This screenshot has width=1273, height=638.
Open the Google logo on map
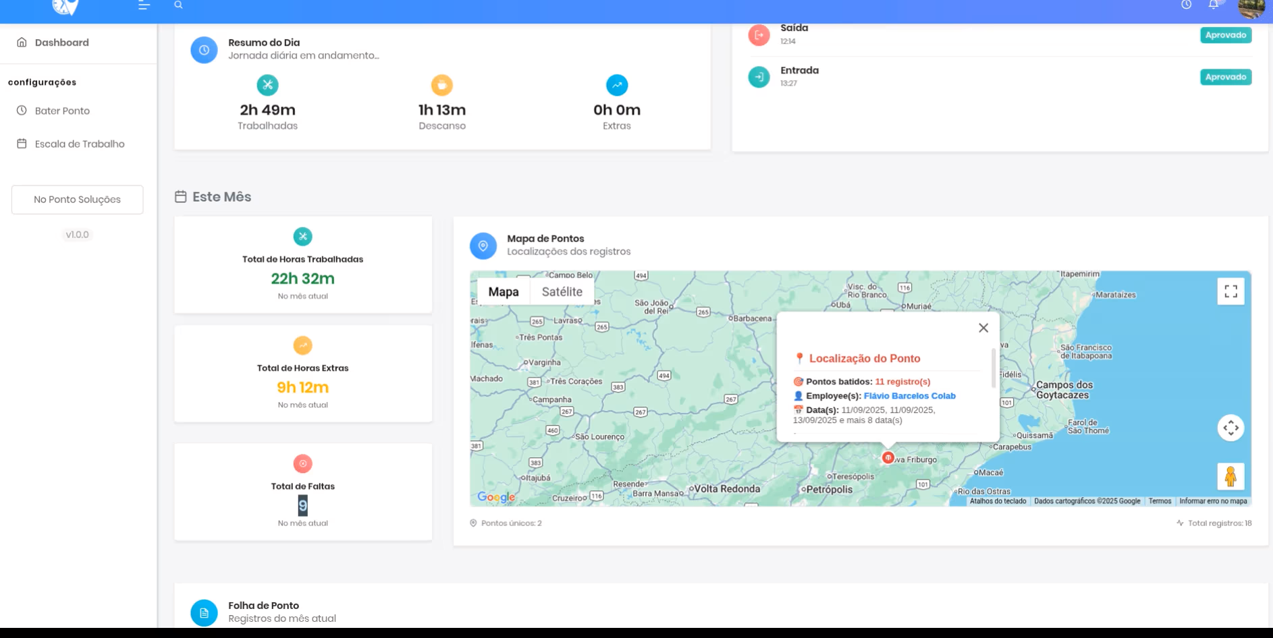[496, 497]
